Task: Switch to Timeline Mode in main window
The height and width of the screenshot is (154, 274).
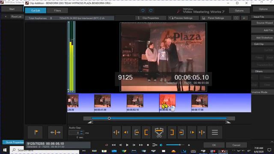Action: coord(262,92)
